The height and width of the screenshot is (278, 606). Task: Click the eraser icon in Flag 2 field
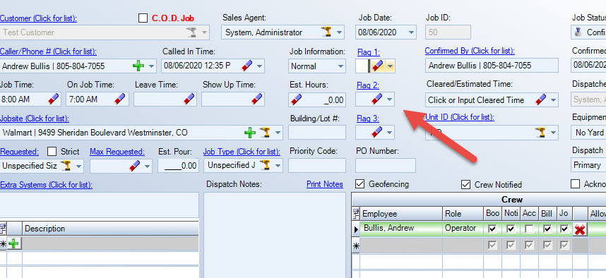377,99
